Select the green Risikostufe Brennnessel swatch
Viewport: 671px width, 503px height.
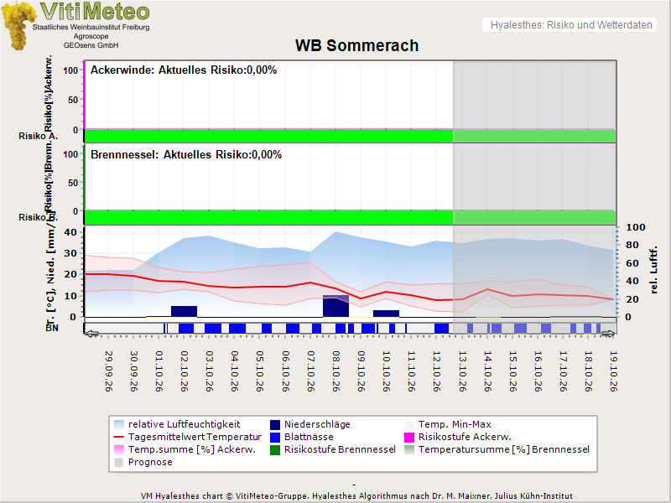click(x=275, y=449)
